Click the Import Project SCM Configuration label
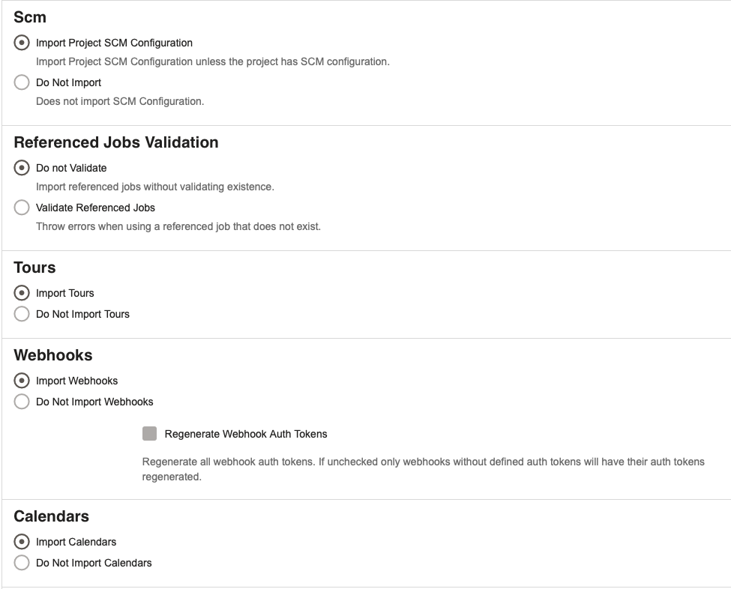This screenshot has width=731, height=589. [114, 43]
